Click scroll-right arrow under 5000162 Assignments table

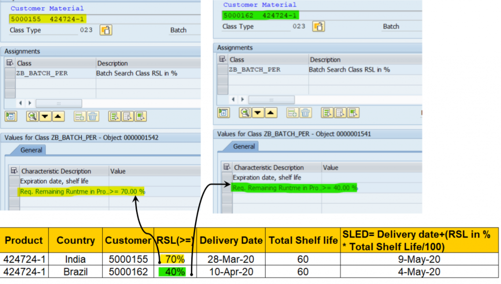click(x=243, y=99)
